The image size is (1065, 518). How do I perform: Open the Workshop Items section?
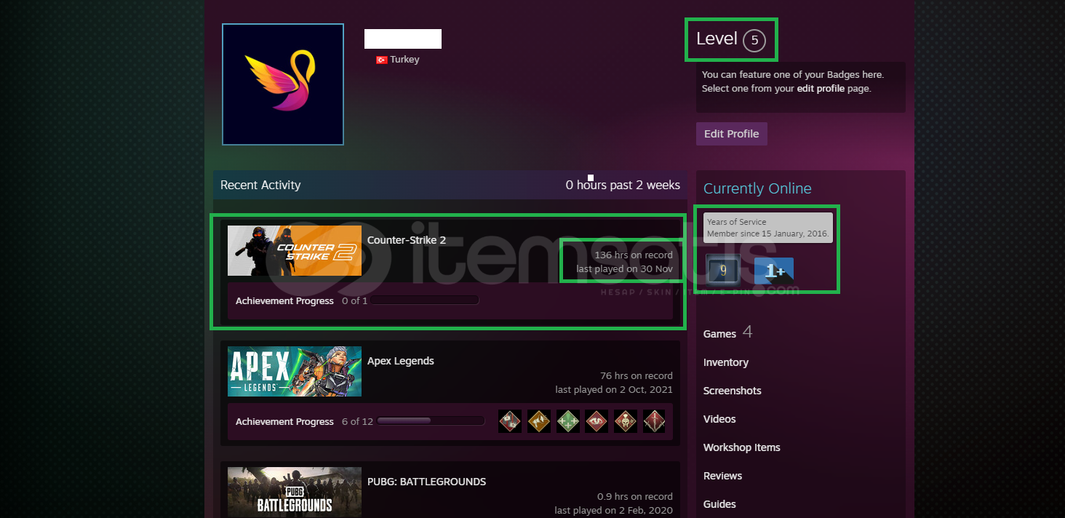coord(742,447)
